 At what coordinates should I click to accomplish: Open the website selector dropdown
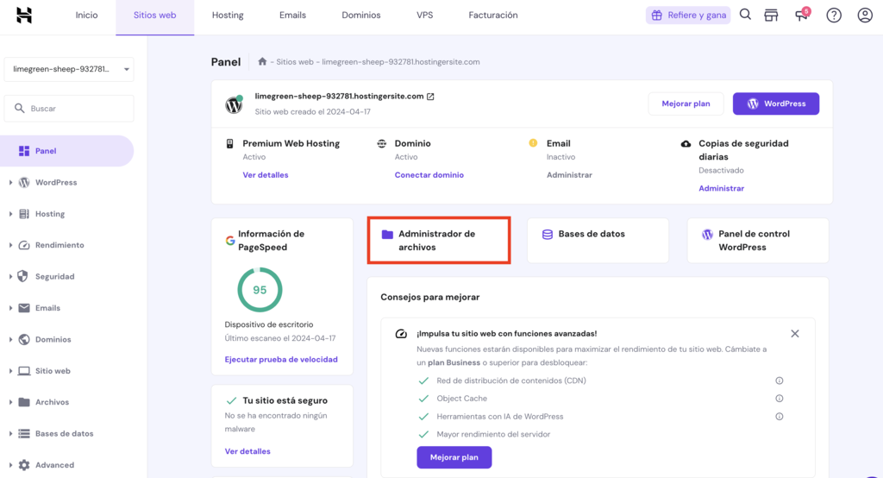coord(69,69)
